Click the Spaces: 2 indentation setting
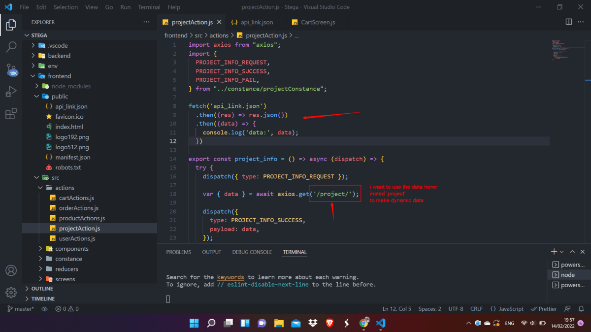Viewport: 591px width, 332px height. tap(429, 309)
